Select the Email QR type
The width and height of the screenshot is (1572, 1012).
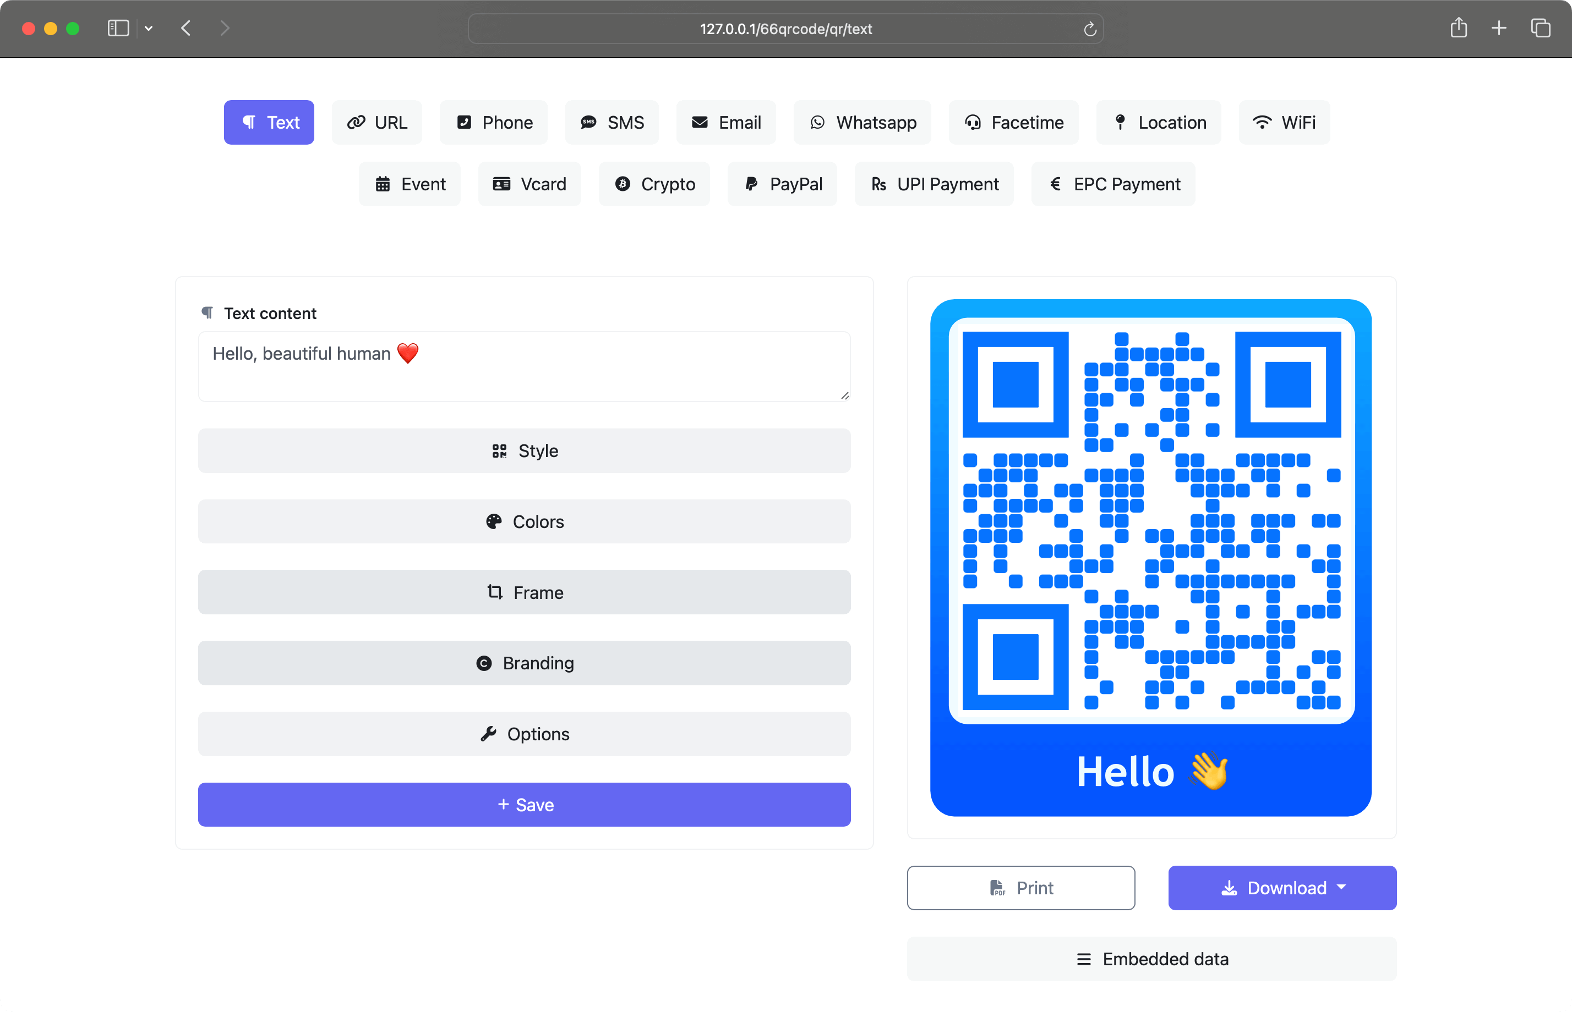pos(726,122)
